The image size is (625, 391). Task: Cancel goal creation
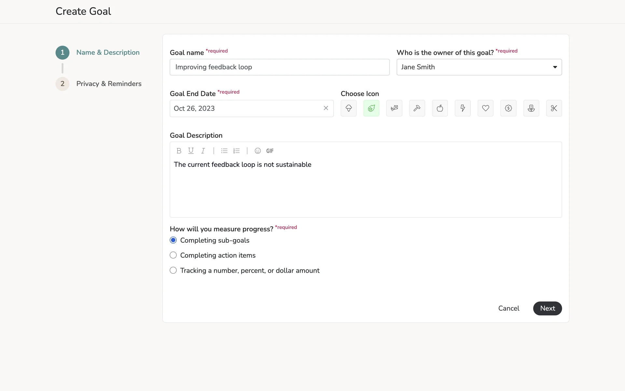[508, 308]
